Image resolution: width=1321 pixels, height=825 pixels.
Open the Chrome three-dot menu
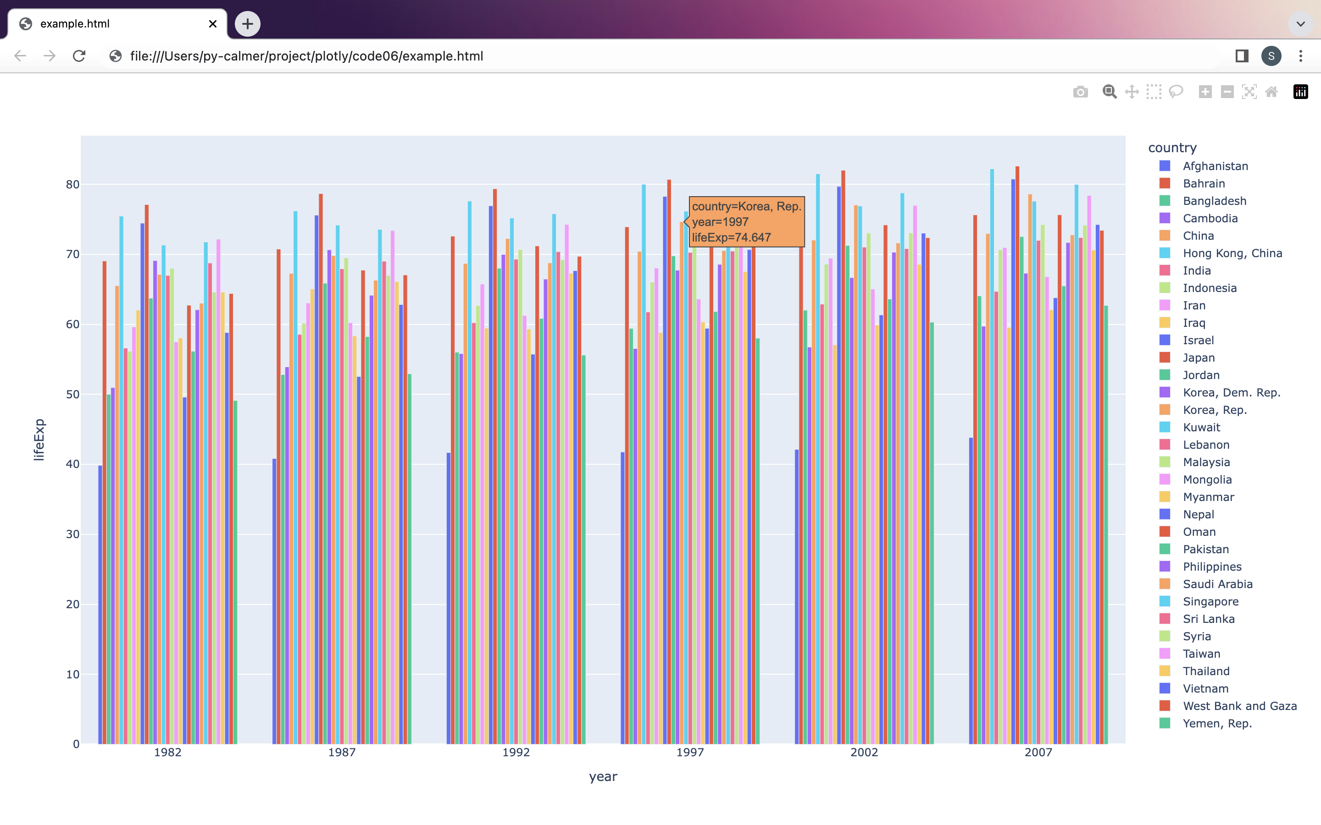pyautogui.click(x=1300, y=55)
